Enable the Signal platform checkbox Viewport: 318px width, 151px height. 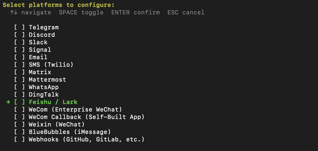pos(20,50)
